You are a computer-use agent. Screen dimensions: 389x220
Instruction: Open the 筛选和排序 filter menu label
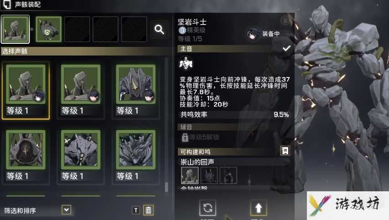20,210
